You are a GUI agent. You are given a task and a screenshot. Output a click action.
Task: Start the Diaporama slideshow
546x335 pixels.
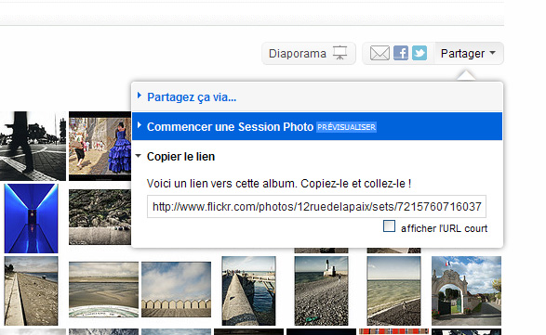point(309,54)
